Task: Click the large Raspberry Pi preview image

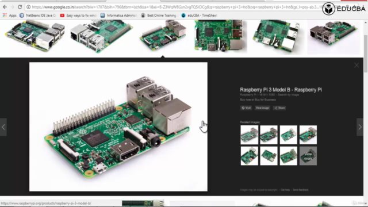Action: click(x=118, y=126)
